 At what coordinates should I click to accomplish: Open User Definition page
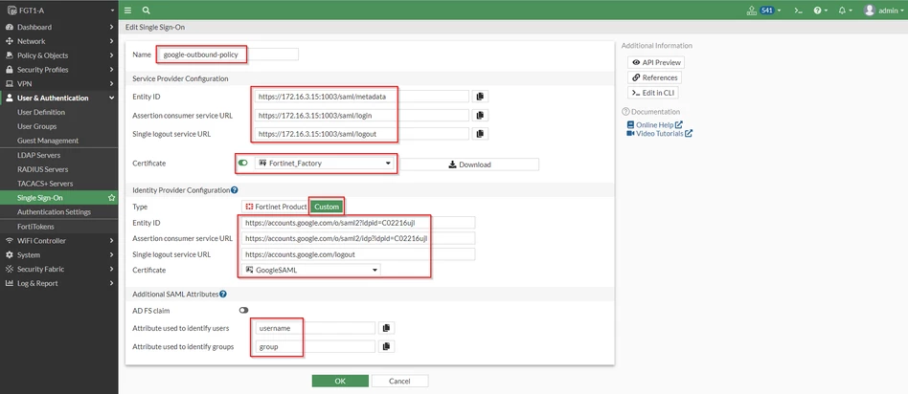(41, 112)
